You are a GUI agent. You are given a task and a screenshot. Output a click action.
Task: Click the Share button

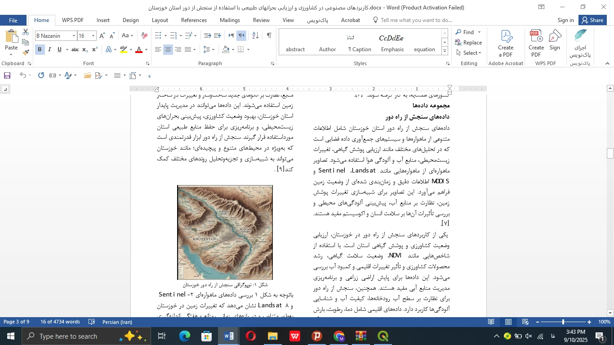click(592, 20)
